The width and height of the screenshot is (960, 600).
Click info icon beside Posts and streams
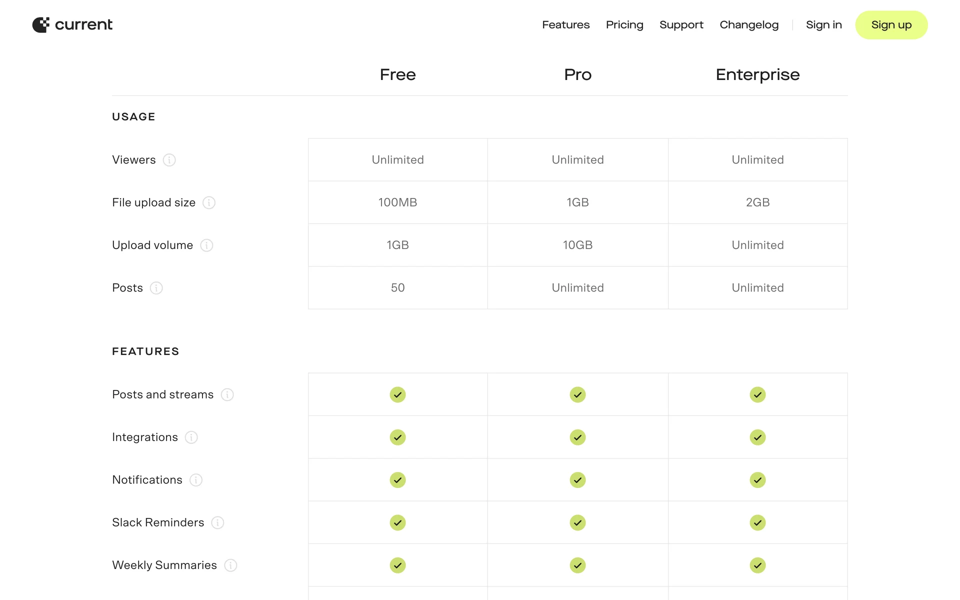227,395
